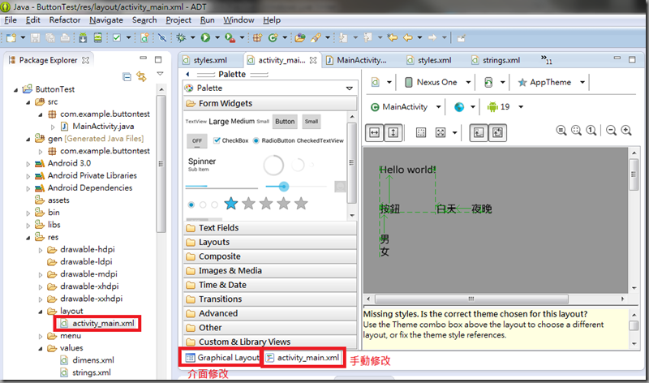This screenshot has width=649, height=383.
Task: Click the Forward navigation arrow in toolbar
Action: (x=432, y=37)
